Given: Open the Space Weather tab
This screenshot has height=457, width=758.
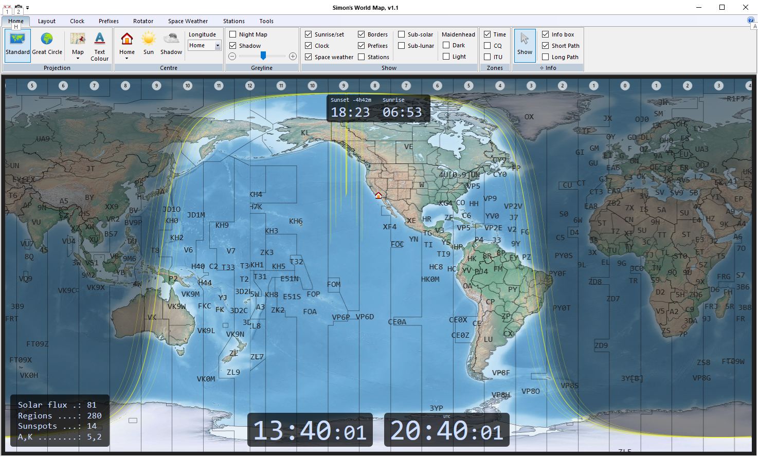Looking at the screenshot, I should pos(188,21).
